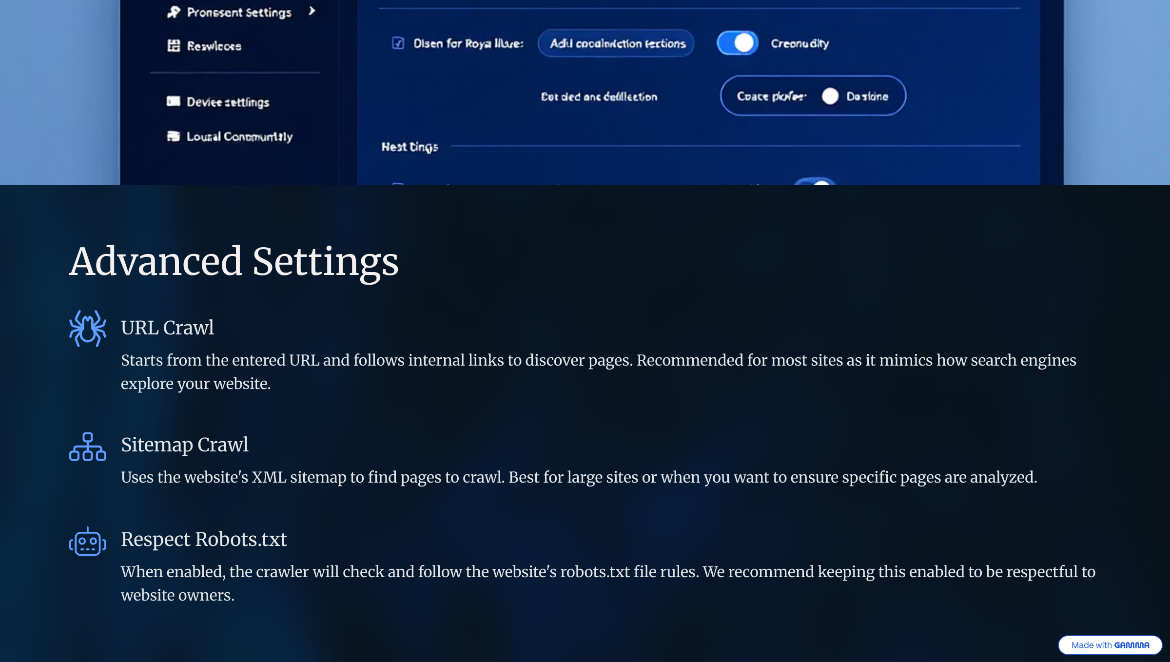This screenshot has height=662, width=1170.
Task: Open the 'Add coordination sections' dropdown
Action: [616, 43]
